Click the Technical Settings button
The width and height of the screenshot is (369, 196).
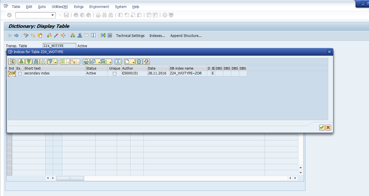pyautogui.click(x=130, y=36)
